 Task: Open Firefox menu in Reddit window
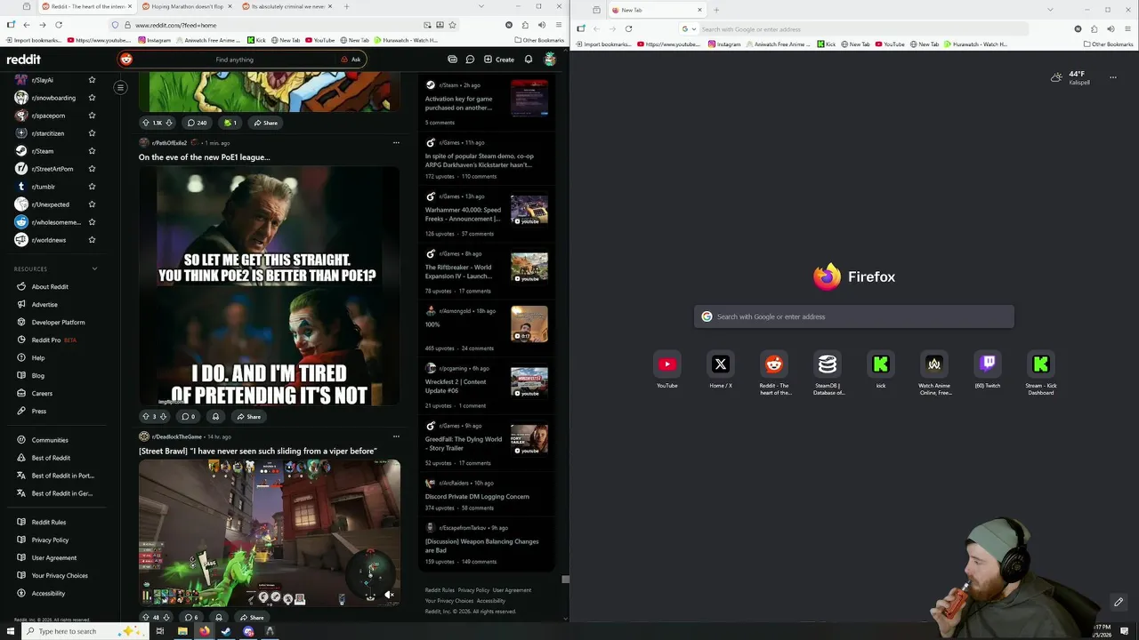[x=558, y=25]
